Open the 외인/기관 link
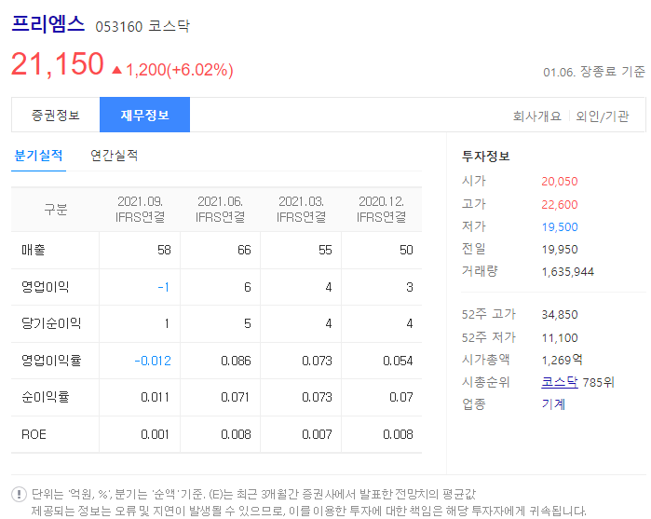This screenshot has height=519, width=651. tap(602, 116)
